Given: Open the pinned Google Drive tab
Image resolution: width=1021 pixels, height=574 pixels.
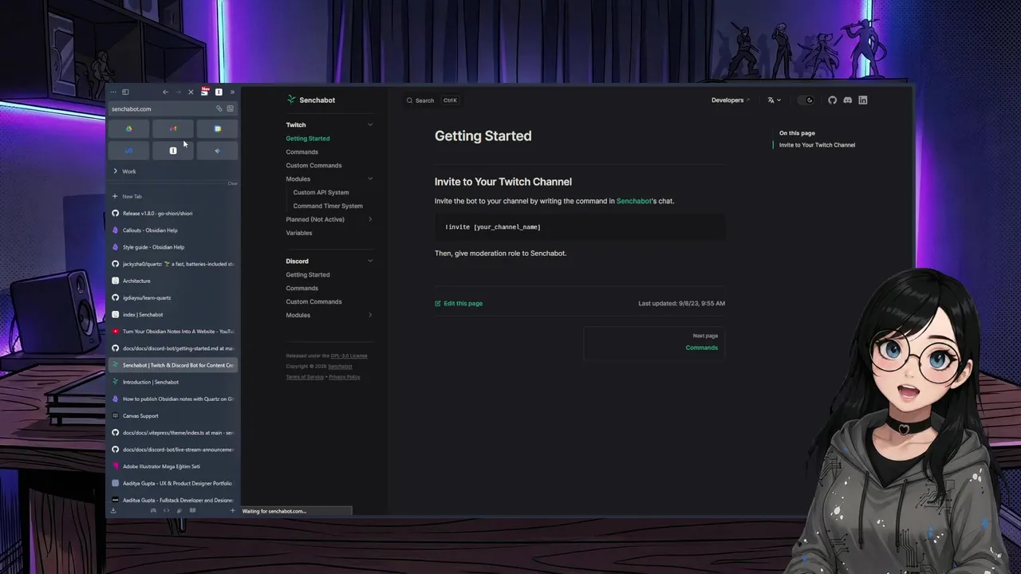Looking at the screenshot, I should (x=129, y=128).
